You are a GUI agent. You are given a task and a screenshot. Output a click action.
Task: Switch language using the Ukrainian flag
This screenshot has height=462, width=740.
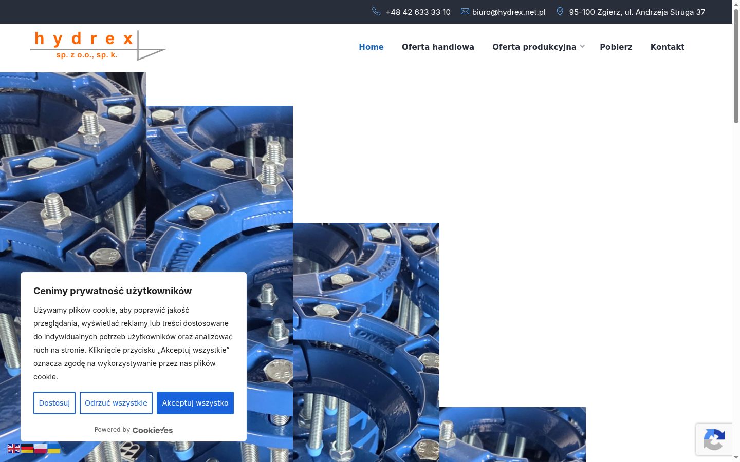coord(54,448)
